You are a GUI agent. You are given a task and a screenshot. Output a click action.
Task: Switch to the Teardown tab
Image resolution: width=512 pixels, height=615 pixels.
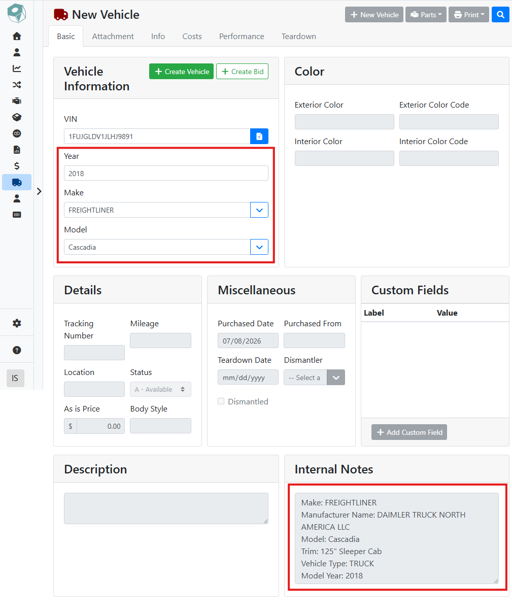pyautogui.click(x=299, y=37)
